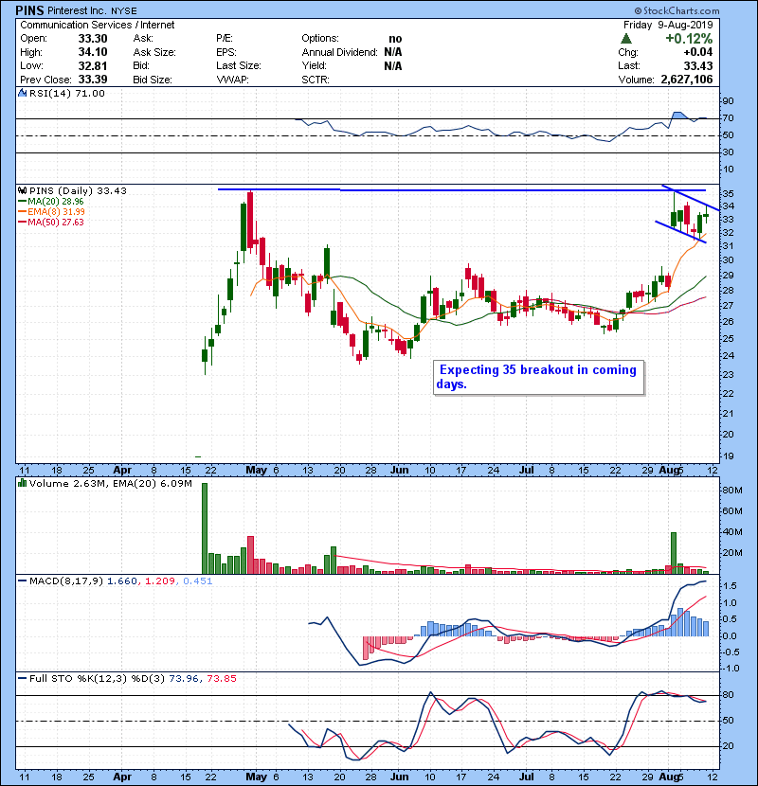The height and width of the screenshot is (786, 758).
Task: Click the green up-triangle change icon
Action: (625, 39)
